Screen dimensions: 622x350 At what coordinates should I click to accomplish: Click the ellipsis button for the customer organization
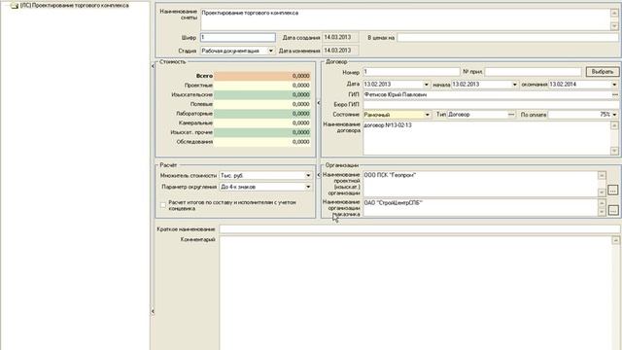click(x=613, y=210)
